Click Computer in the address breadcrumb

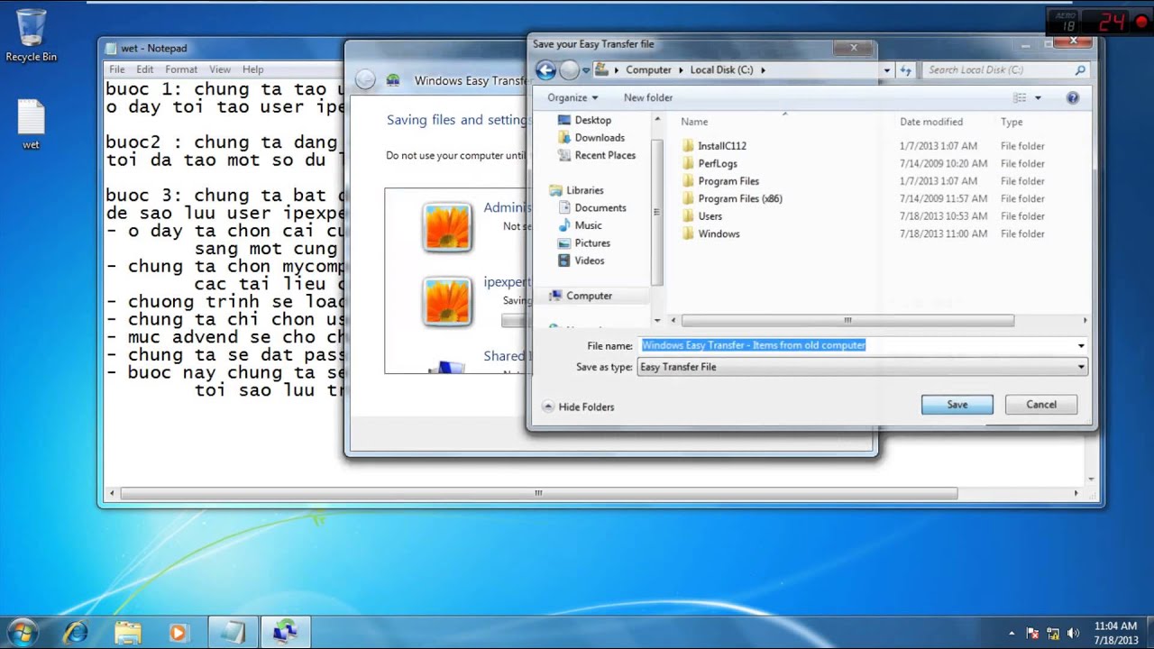(x=648, y=70)
